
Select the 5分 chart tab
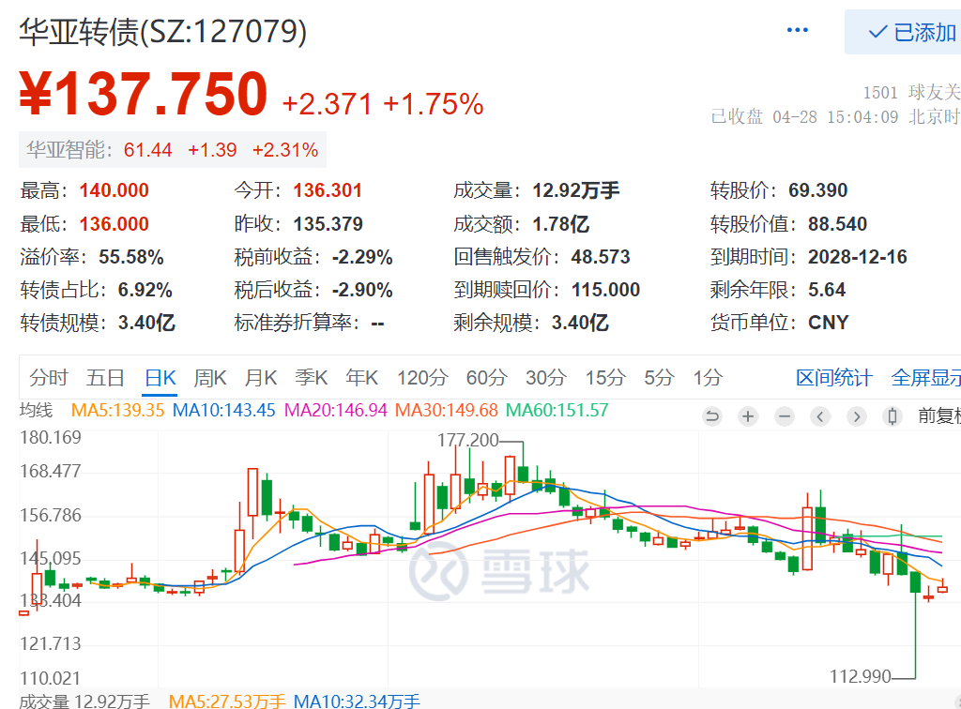click(x=659, y=378)
